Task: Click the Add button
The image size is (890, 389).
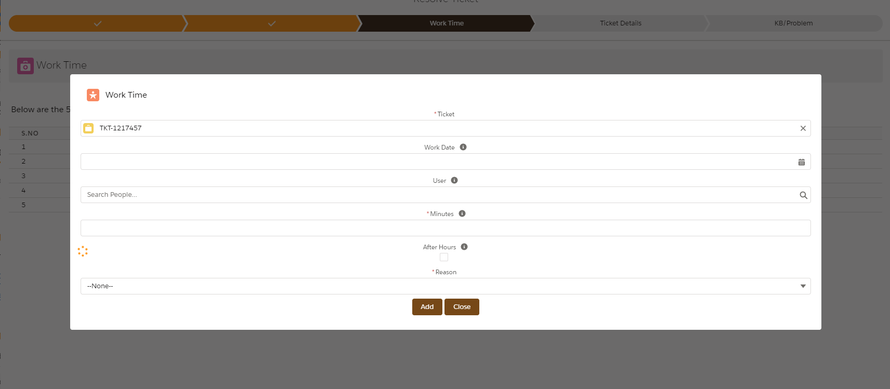Action: coord(427,307)
